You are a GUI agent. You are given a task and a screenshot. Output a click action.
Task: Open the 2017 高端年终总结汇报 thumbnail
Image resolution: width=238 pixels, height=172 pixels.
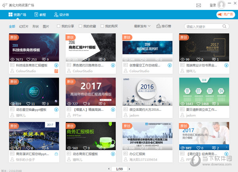[x=90, y=92]
